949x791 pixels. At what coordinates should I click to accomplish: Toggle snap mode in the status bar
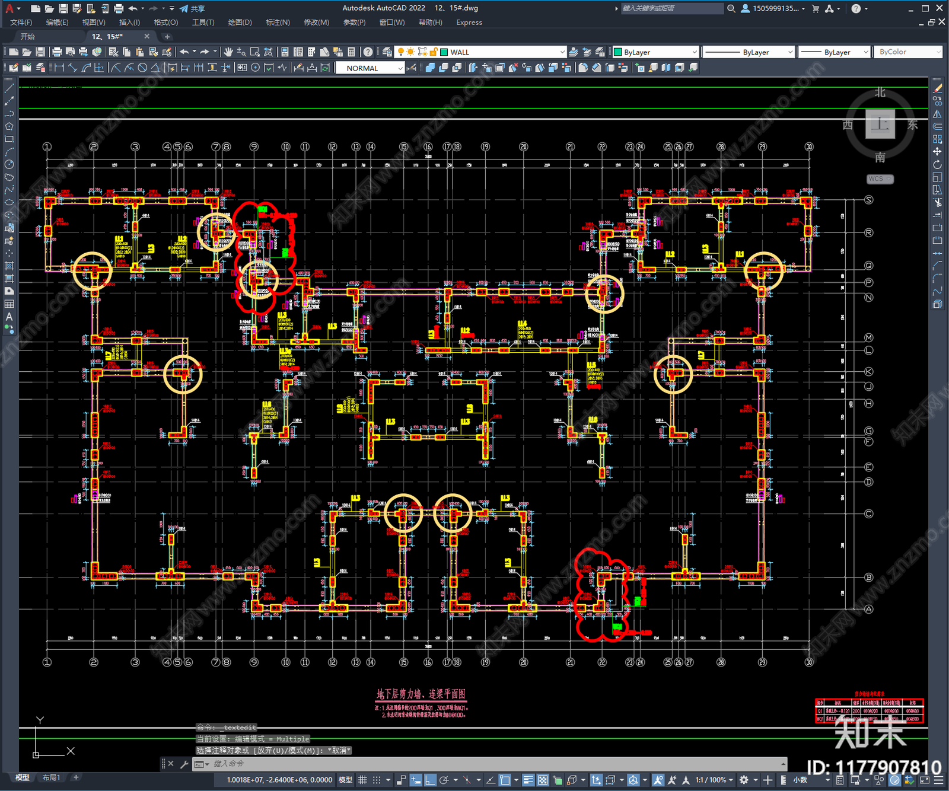[377, 780]
